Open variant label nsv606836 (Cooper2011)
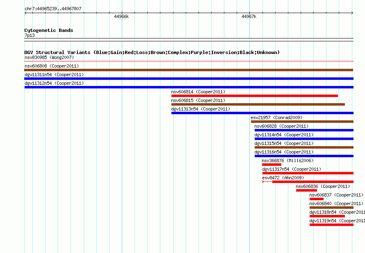365x253 pixels. [323, 186]
